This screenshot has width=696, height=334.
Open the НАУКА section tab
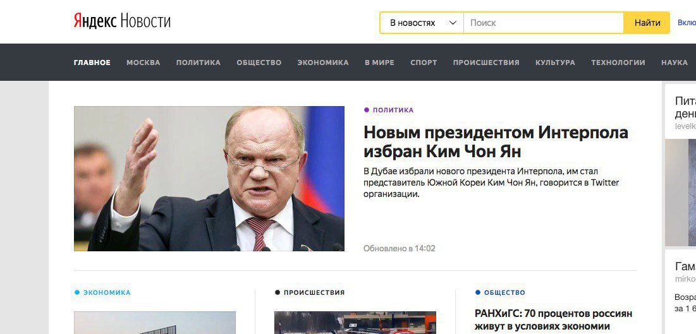click(675, 63)
